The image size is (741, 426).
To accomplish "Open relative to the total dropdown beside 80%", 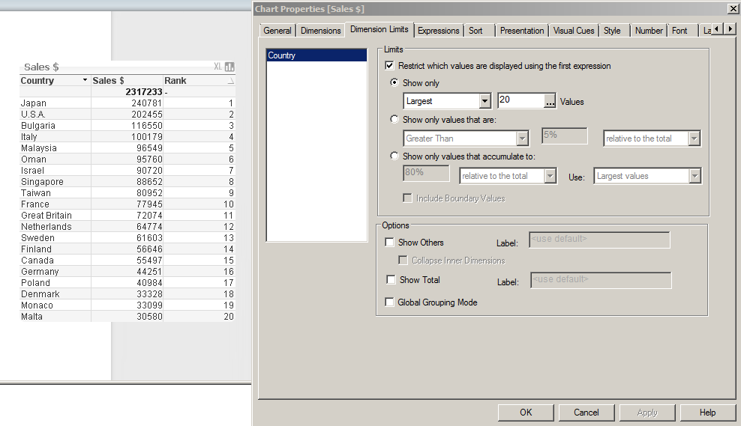I will tap(550, 175).
